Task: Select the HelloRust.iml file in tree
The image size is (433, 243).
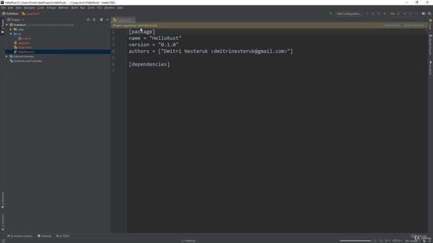Action: 24,52
